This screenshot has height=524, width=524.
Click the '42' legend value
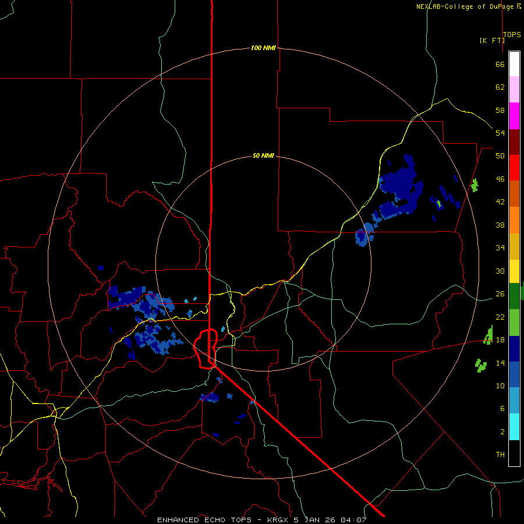tap(500, 202)
